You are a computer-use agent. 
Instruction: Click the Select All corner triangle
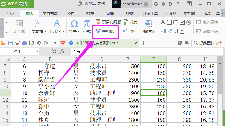[8, 59]
